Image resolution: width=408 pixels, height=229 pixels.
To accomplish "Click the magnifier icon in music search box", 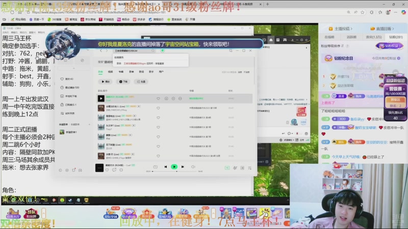I will point(153,50).
